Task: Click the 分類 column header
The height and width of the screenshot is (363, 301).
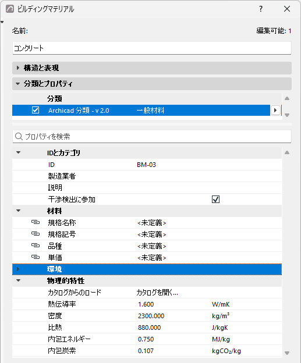Action: [55, 99]
